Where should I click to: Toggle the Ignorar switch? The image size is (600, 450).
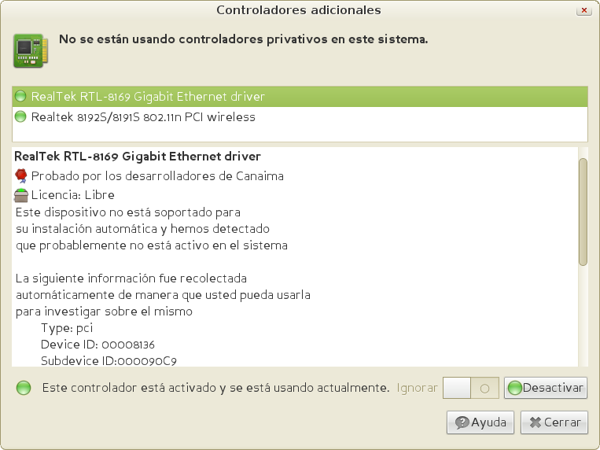click(x=470, y=388)
